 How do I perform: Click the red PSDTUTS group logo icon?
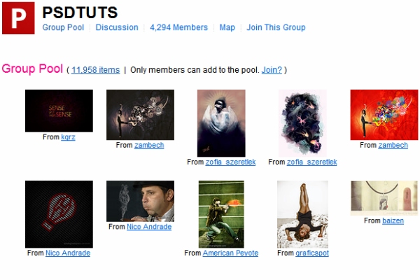tap(19, 17)
